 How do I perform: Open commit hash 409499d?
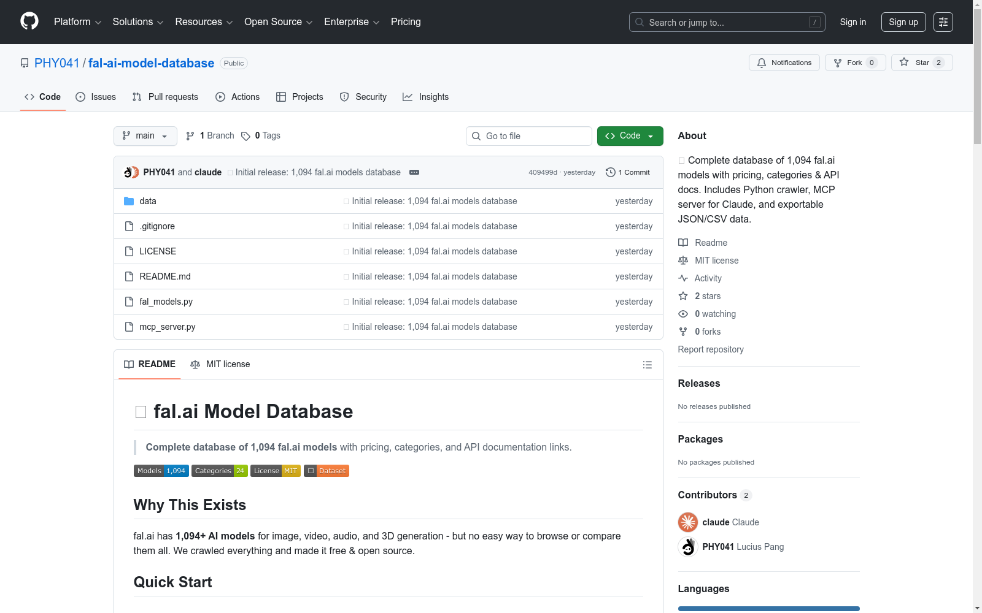point(543,172)
